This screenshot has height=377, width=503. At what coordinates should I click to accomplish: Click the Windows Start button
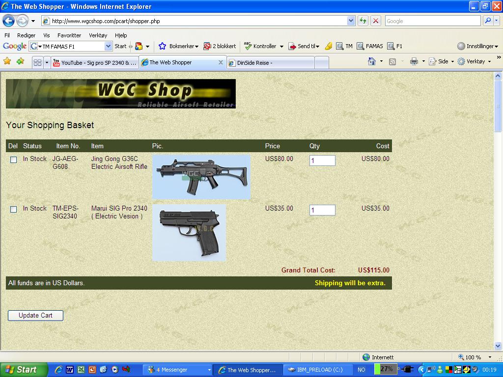tap(23, 370)
